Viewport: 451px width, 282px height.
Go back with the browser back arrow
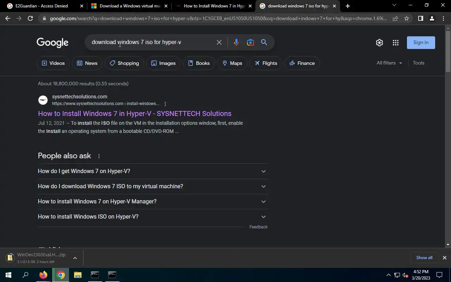[8, 18]
